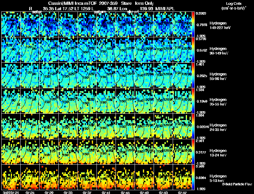This screenshot has height=194, width=254.
Task: Click the color bar for Hydrogen 55-90 keV
Action: tap(193, 75)
